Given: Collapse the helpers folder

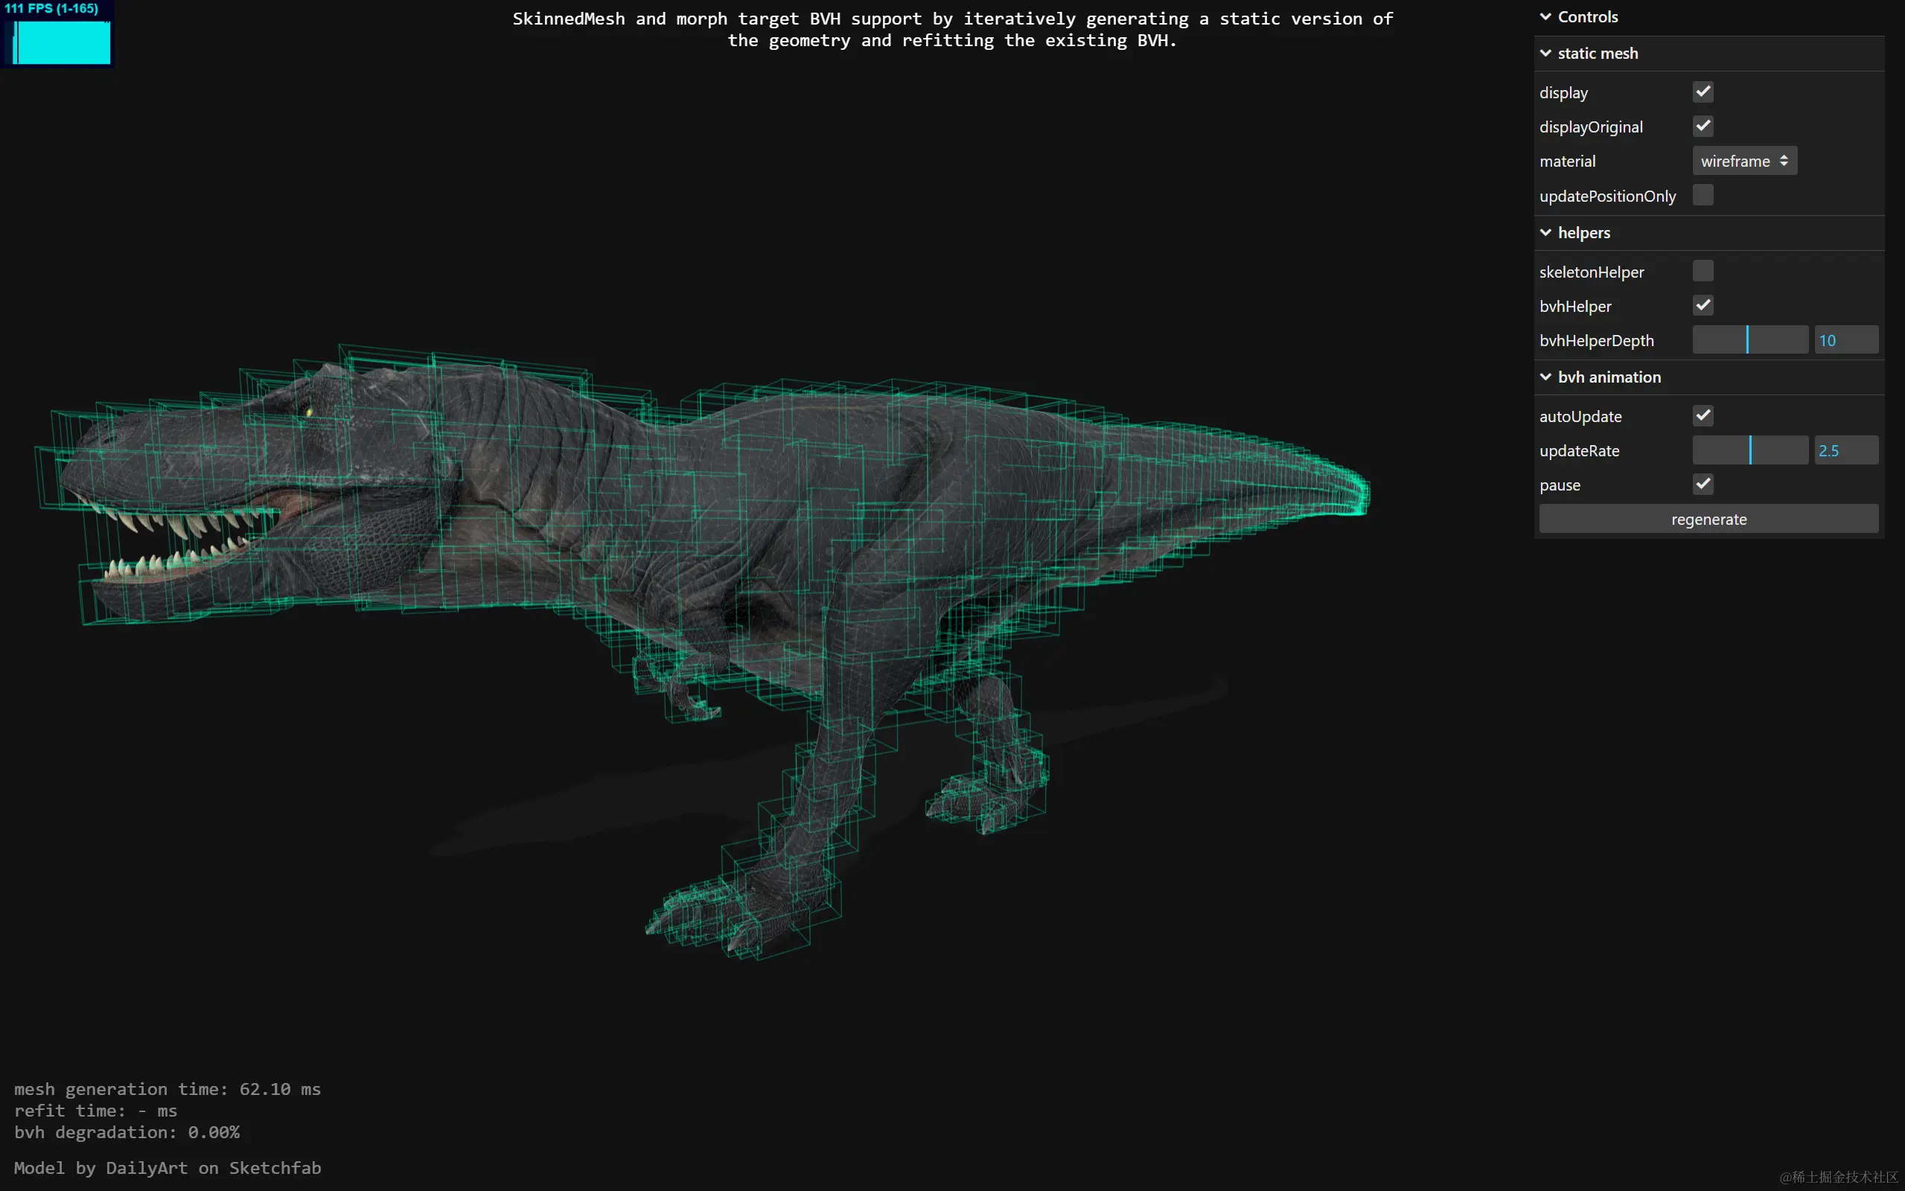Looking at the screenshot, I should pos(1709,233).
